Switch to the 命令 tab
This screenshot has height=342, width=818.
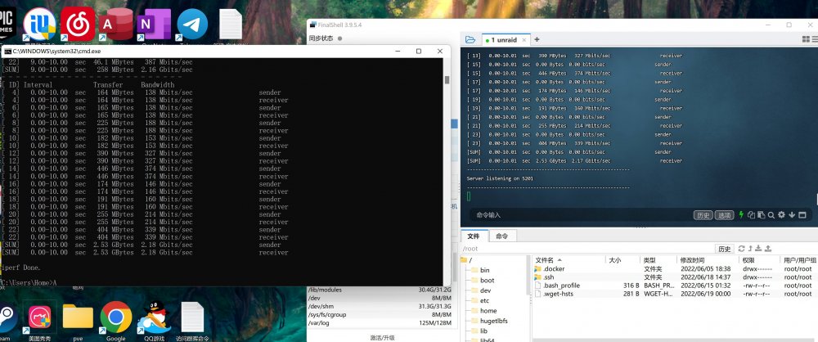[502, 236]
